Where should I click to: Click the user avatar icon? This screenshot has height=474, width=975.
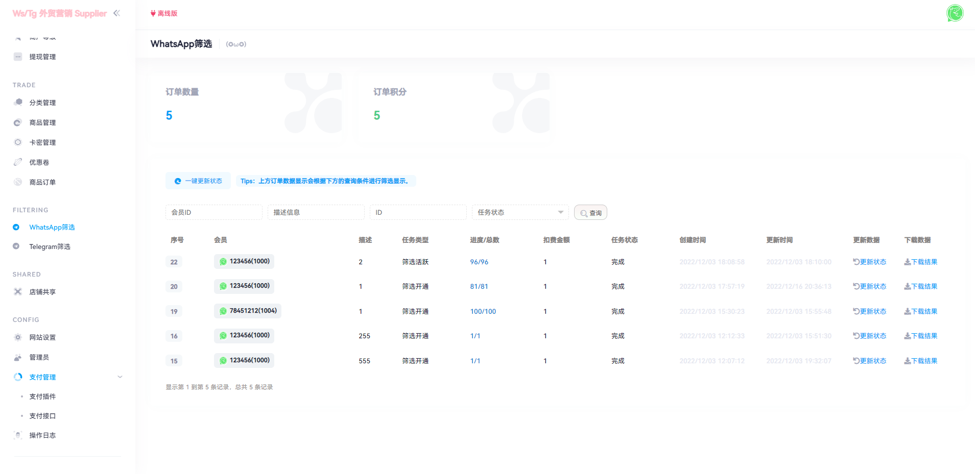955,13
